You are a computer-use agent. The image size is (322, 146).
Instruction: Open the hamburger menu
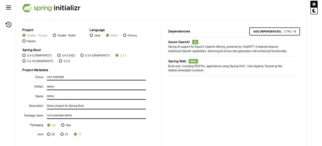pyautogui.click(x=9, y=8)
